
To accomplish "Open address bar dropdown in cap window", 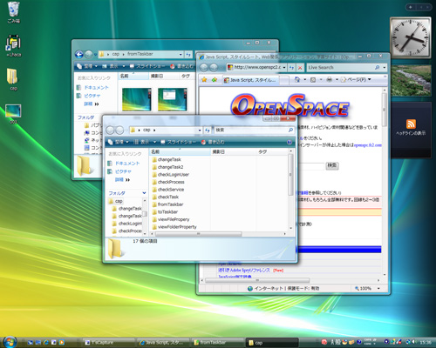I will [200, 130].
